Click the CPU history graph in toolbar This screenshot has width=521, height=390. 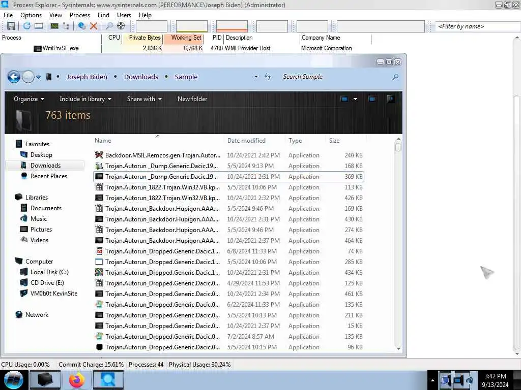point(151,26)
